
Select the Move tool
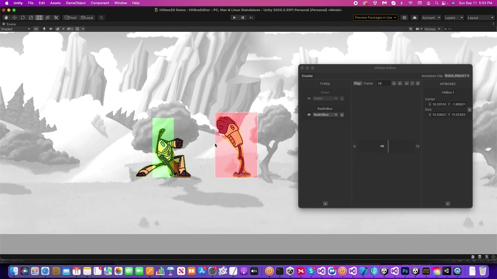coord(14,17)
